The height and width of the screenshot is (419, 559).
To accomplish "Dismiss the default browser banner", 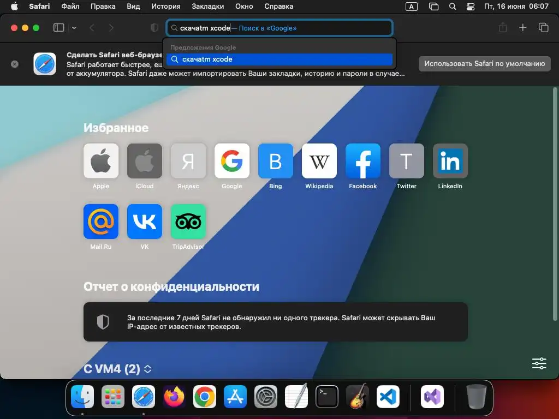I will click(x=15, y=64).
